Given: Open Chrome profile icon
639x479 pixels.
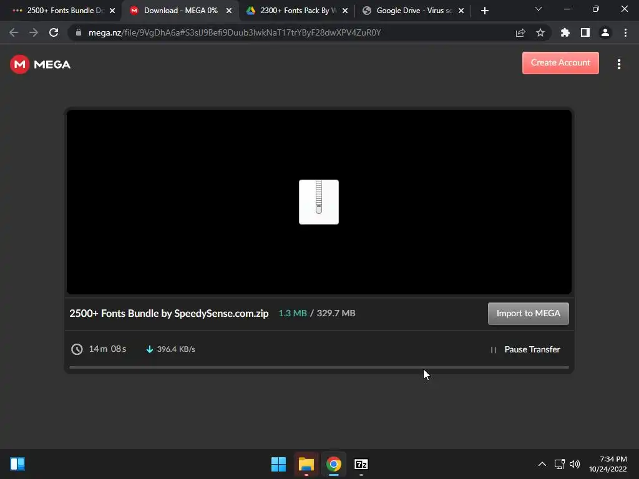Looking at the screenshot, I should tap(605, 32).
